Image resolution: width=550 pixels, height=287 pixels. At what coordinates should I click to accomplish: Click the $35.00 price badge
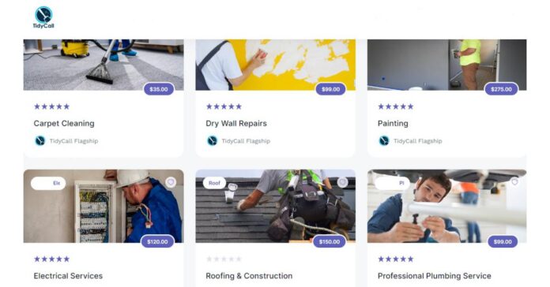pyautogui.click(x=159, y=89)
